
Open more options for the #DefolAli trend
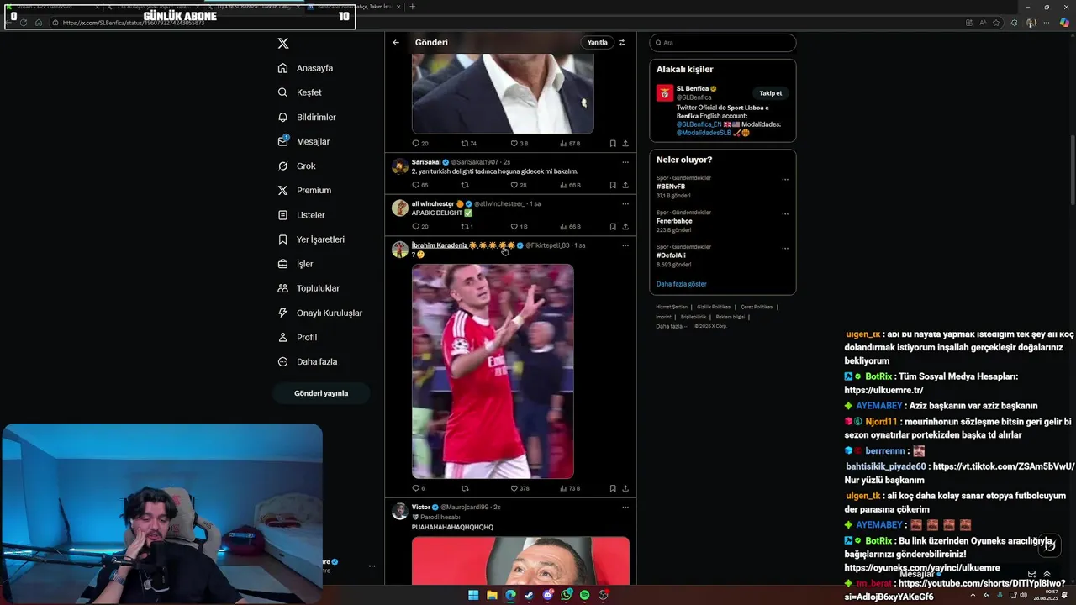click(x=785, y=248)
